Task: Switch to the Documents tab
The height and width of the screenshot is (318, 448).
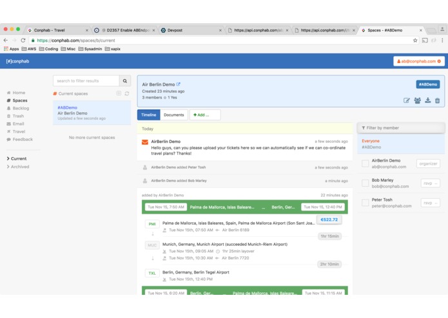Action: pos(173,115)
